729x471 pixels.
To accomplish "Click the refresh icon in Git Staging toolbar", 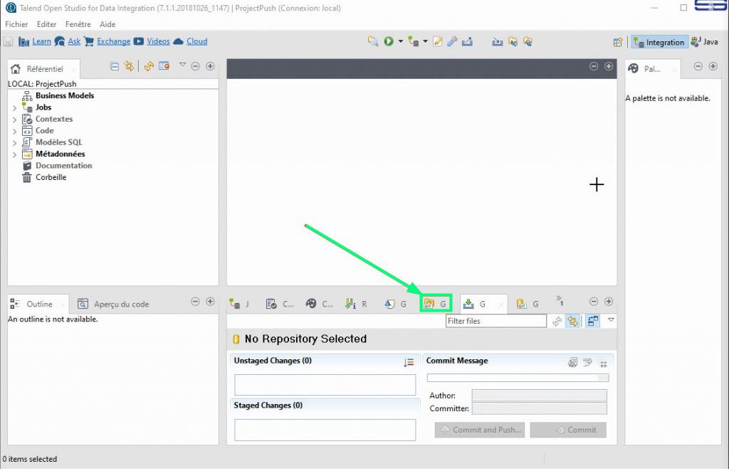I will click(x=557, y=321).
